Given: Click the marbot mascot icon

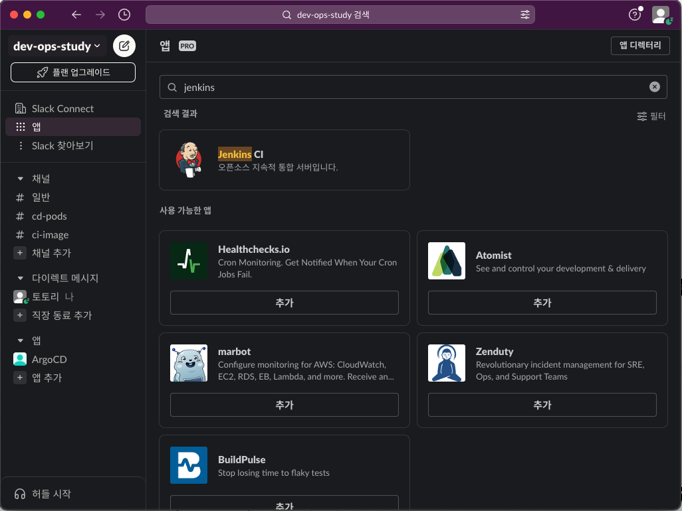Looking at the screenshot, I should tap(189, 363).
